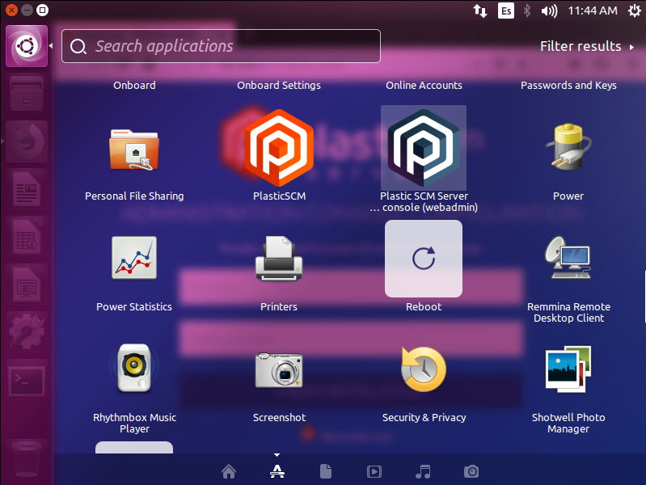Click the Onboard Settings label
The width and height of the screenshot is (646, 485).
click(278, 86)
